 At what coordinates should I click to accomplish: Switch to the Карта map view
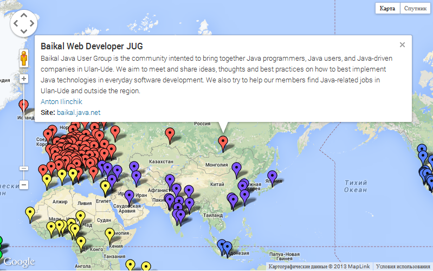pos(387,8)
